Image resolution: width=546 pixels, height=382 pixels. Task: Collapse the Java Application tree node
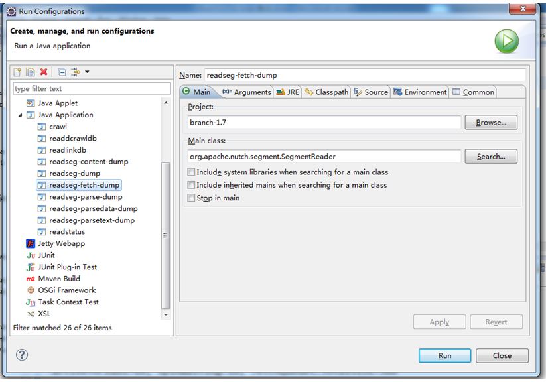click(20, 115)
